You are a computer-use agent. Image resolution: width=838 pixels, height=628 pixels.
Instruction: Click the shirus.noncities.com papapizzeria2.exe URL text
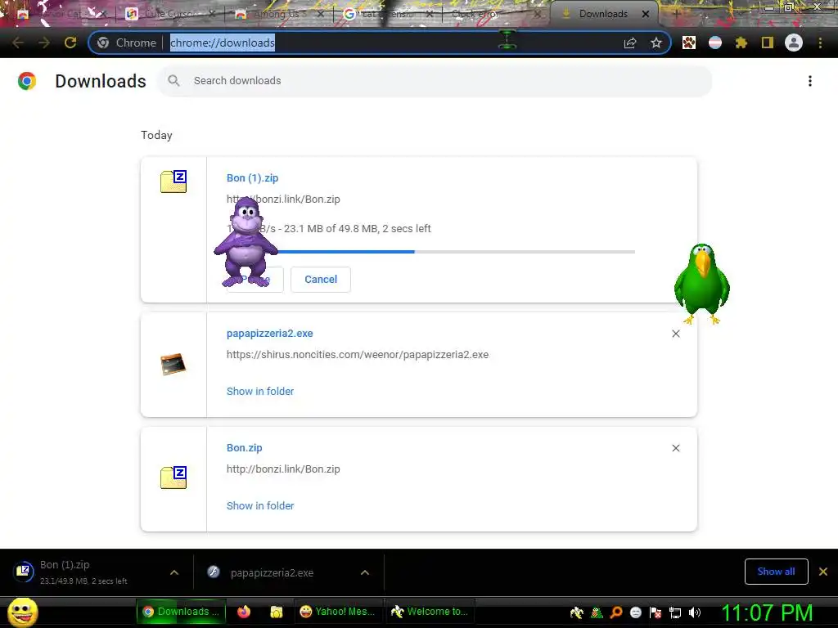358,355
